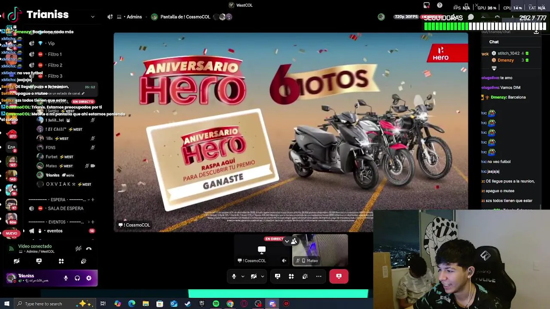Toggle camera in stream control bar
The image size is (550, 309).
tap(254, 276)
